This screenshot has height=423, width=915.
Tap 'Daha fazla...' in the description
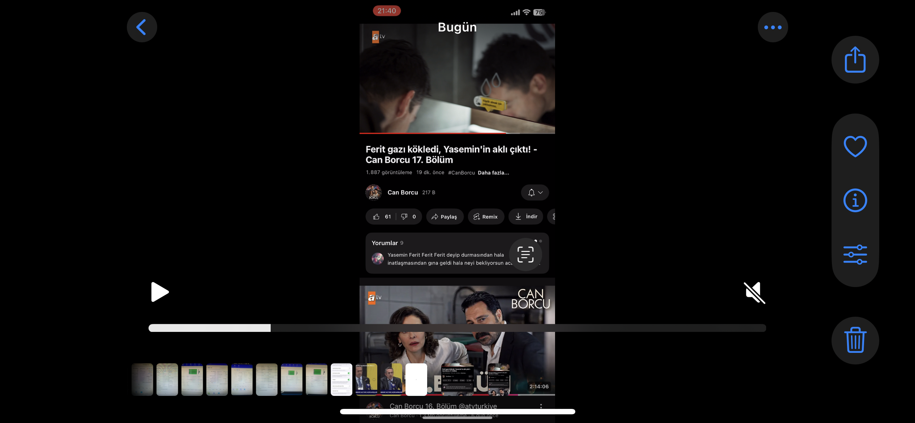click(493, 173)
